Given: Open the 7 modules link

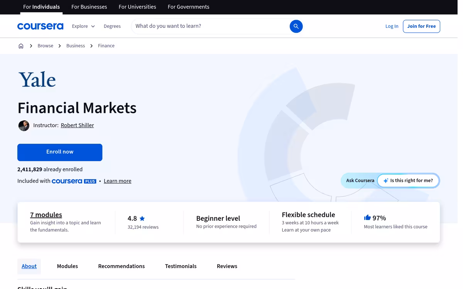Looking at the screenshot, I should pyautogui.click(x=46, y=215).
